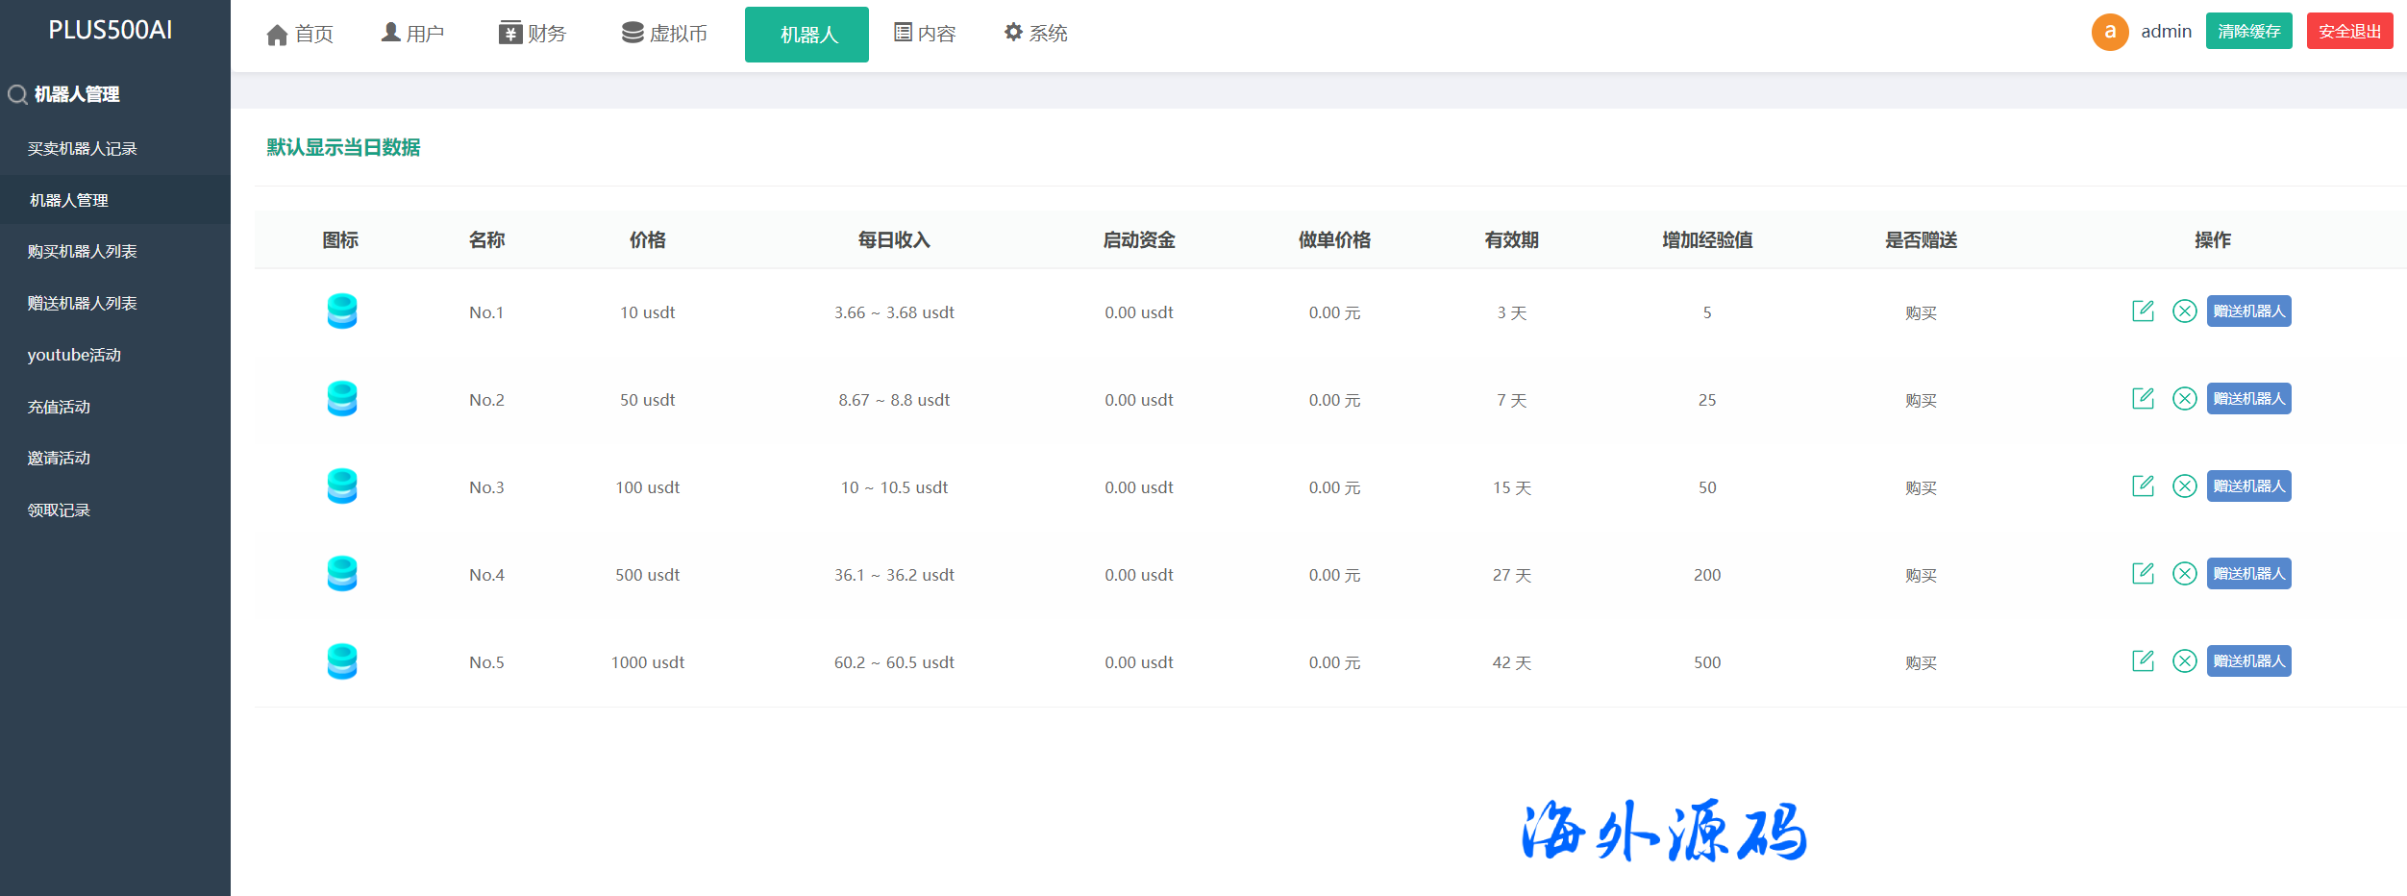Select youtube活动 in the sidebar
This screenshot has width=2407, height=896.
(x=74, y=355)
